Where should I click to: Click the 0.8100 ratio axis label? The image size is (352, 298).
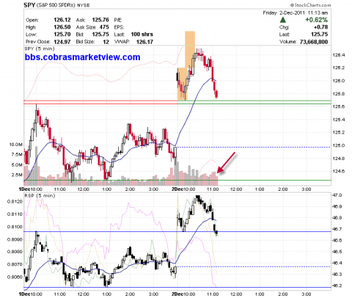tap(15, 227)
